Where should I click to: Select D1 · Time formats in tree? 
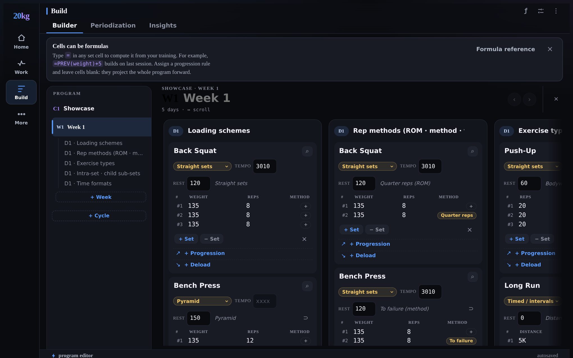click(88, 183)
